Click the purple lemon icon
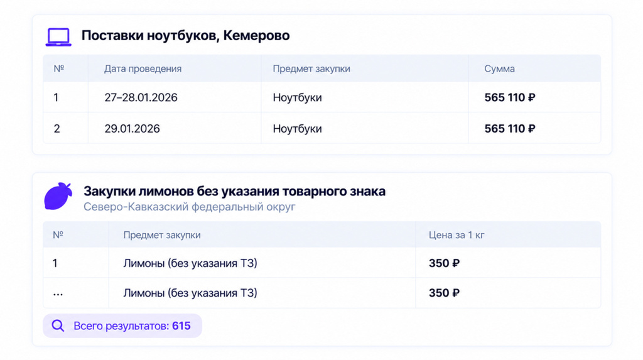 (58, 196)
